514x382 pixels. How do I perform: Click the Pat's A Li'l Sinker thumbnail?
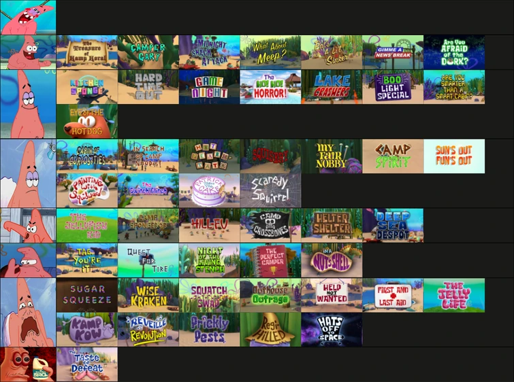click(332, 52)
